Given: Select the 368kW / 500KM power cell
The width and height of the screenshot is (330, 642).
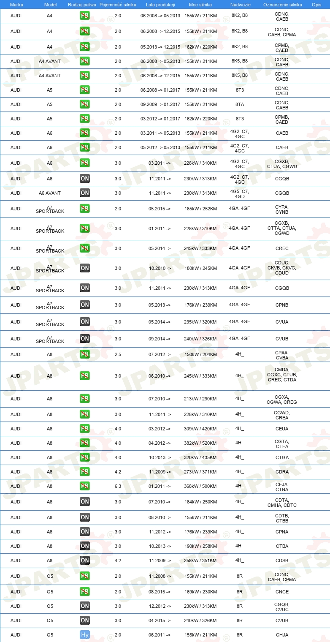Looking at the screenshot, I should [200, 486].
